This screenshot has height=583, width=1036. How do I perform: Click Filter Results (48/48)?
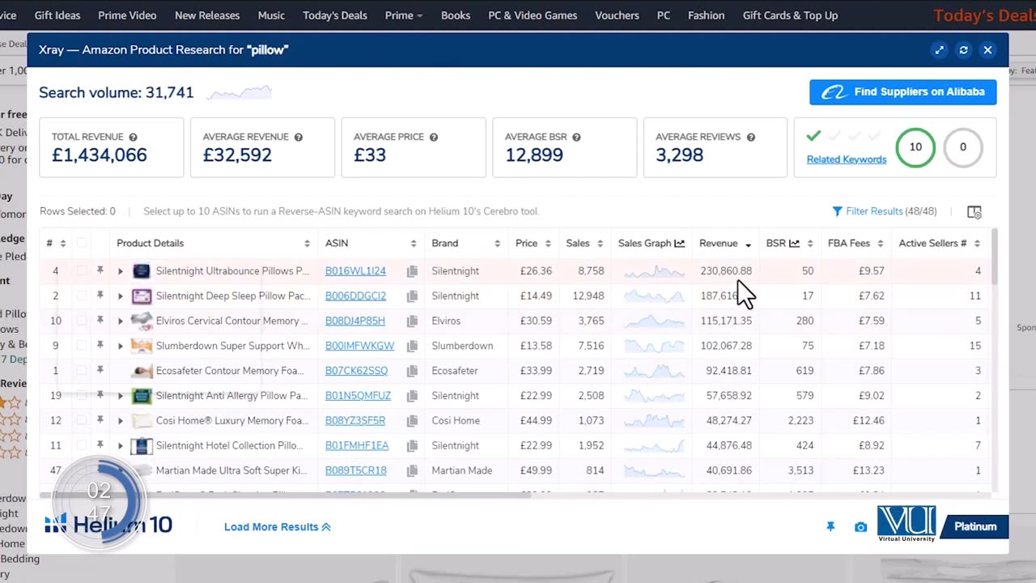[885, 211]
